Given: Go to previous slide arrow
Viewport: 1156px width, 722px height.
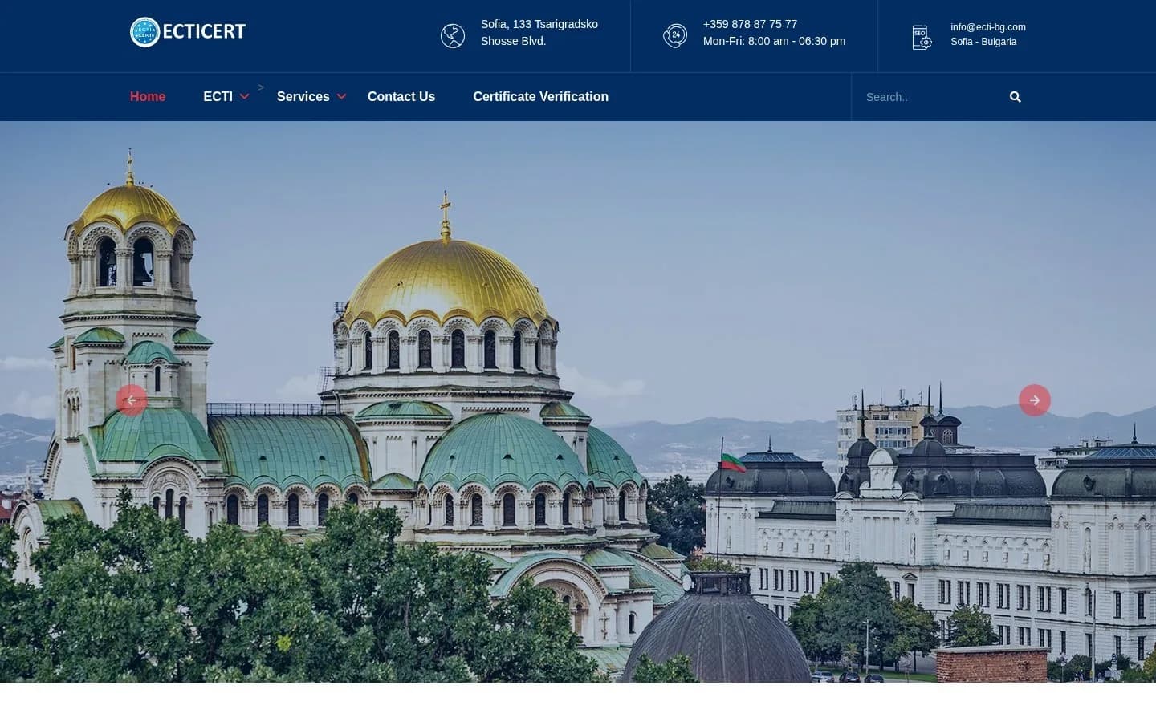Looking at the screenshot, I should coord(132,400).
